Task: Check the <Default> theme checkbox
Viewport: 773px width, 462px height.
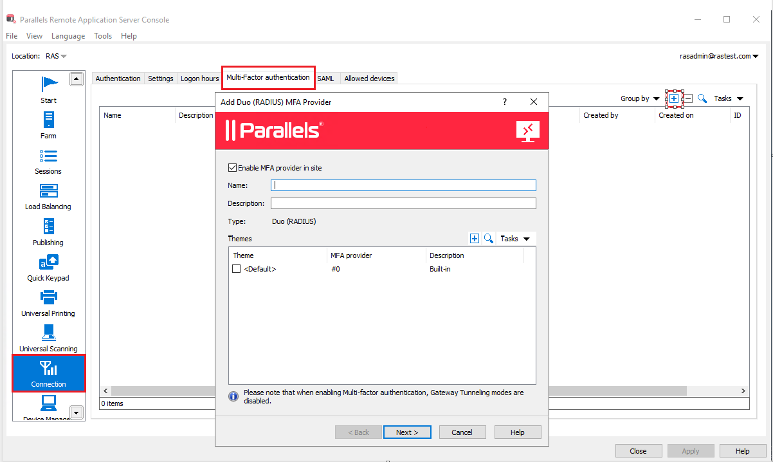Action: [237, 269]
